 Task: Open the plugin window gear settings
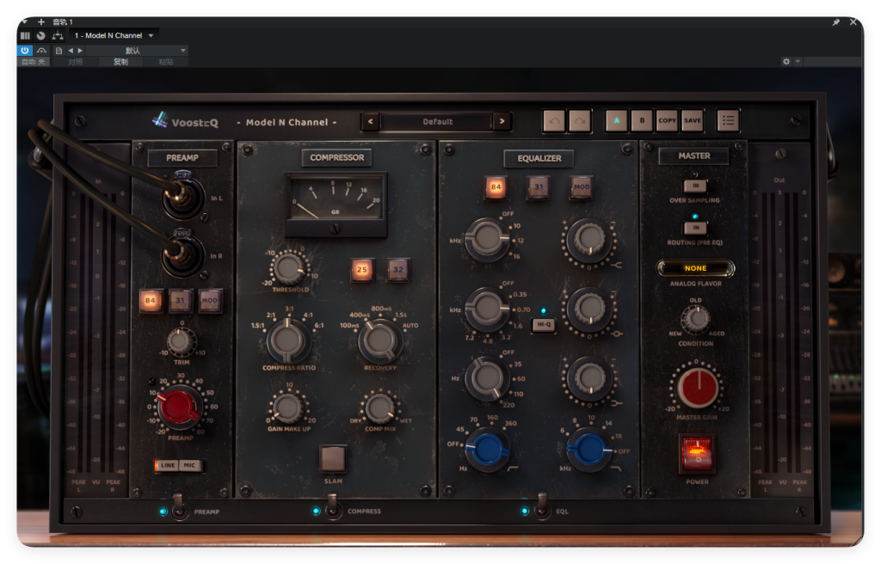pos(786,61)
